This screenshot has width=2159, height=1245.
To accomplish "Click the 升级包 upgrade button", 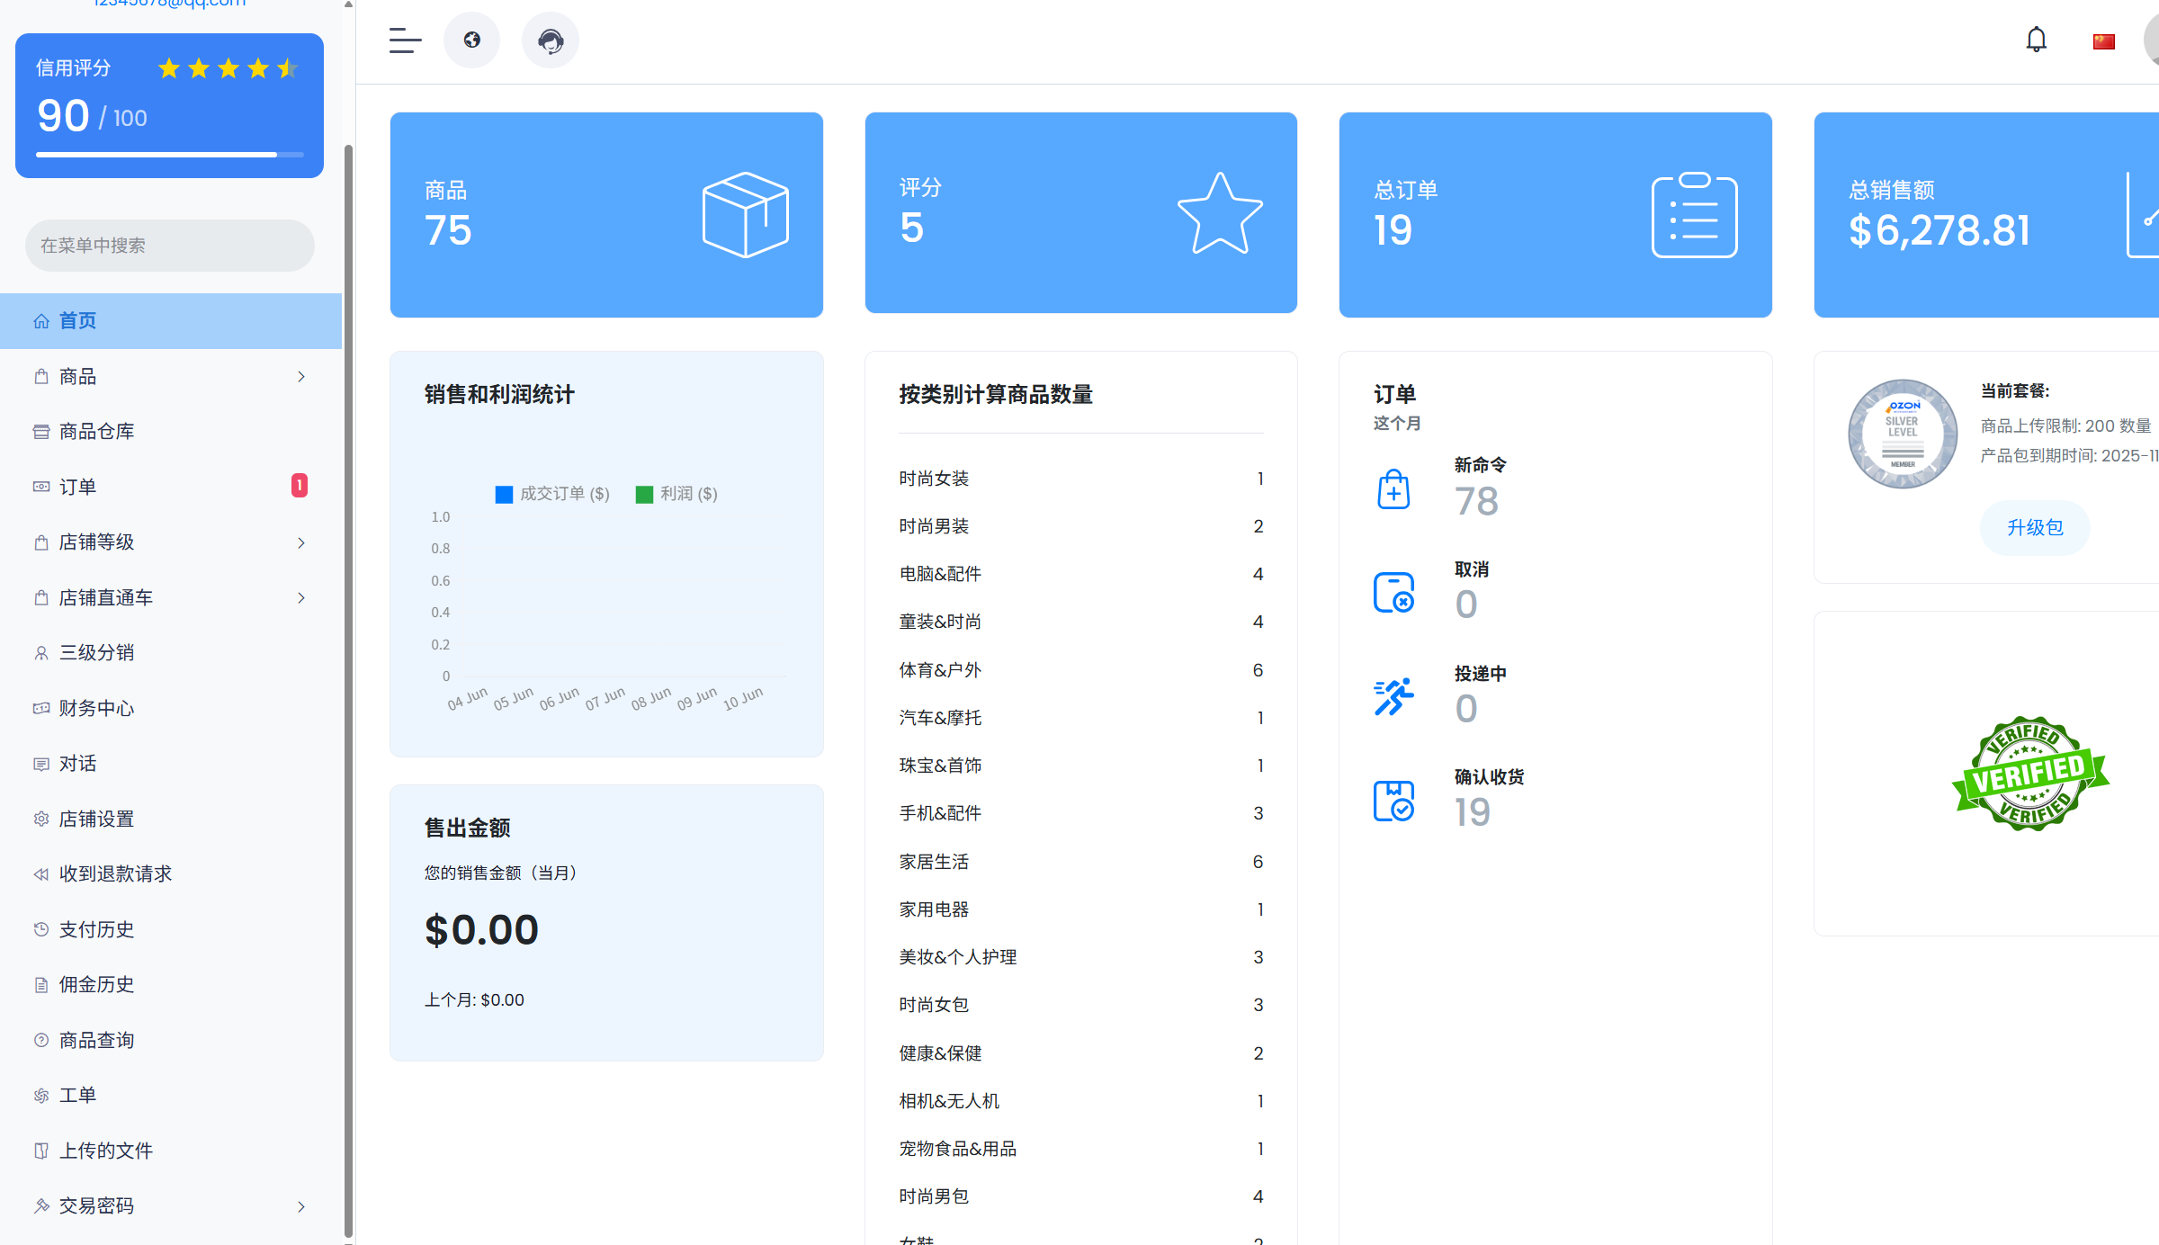I will click(2035, 527).
